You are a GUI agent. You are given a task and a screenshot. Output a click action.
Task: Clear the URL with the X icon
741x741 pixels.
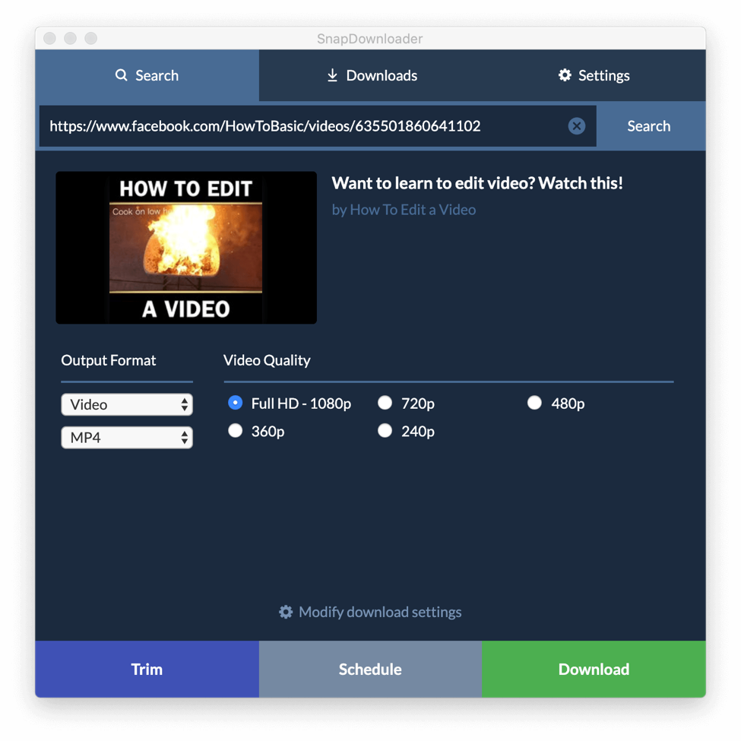(x=577, y=126)
